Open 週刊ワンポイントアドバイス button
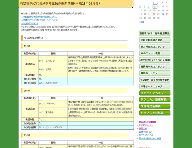This screenshot has width=192, height=148. [x=155, y=60]
